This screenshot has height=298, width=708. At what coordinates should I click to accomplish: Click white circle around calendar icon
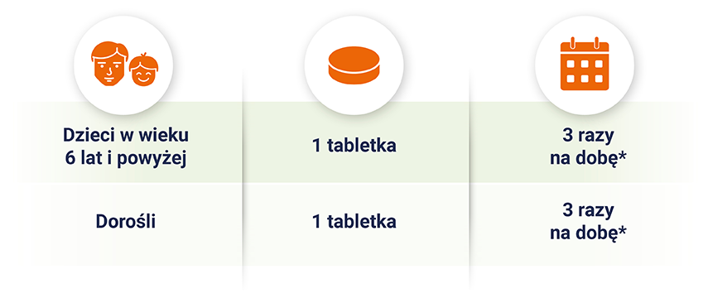point(585,65)
